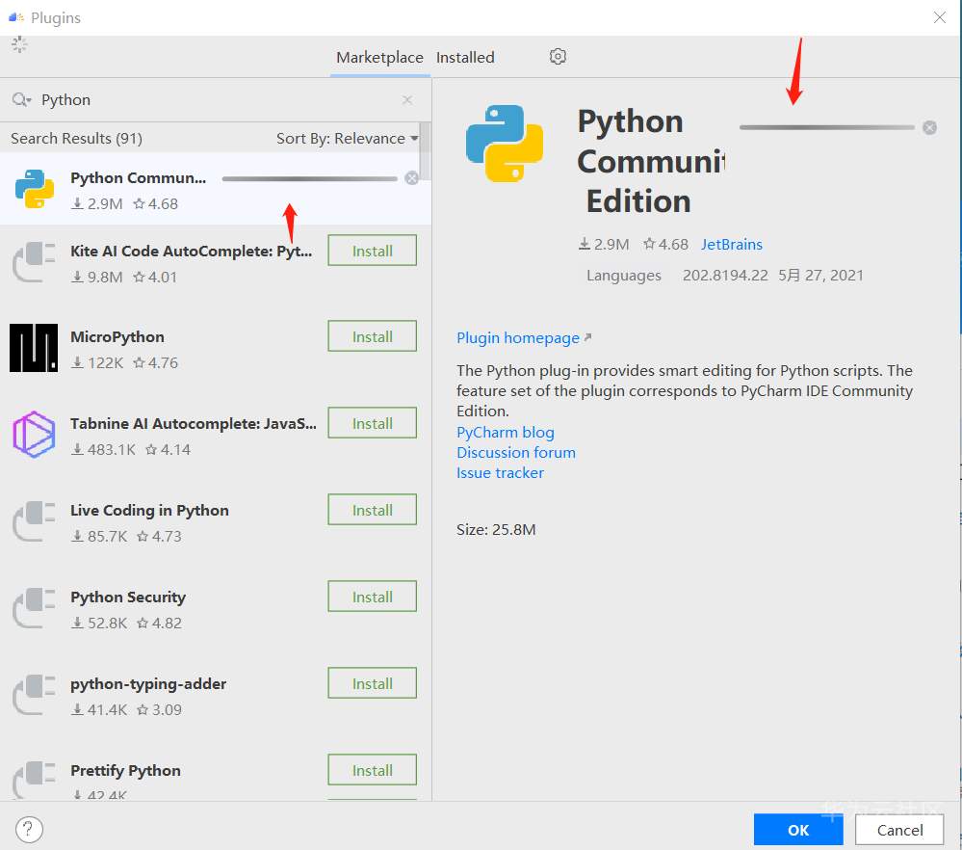962x850 pixels.
Task: Install Tabnine AI Autocomplete plugin
Action: (373, 423)
